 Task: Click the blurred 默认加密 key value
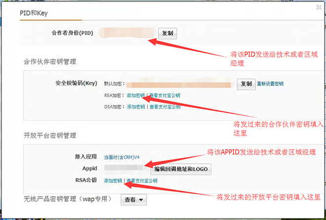tap(180, 83)
